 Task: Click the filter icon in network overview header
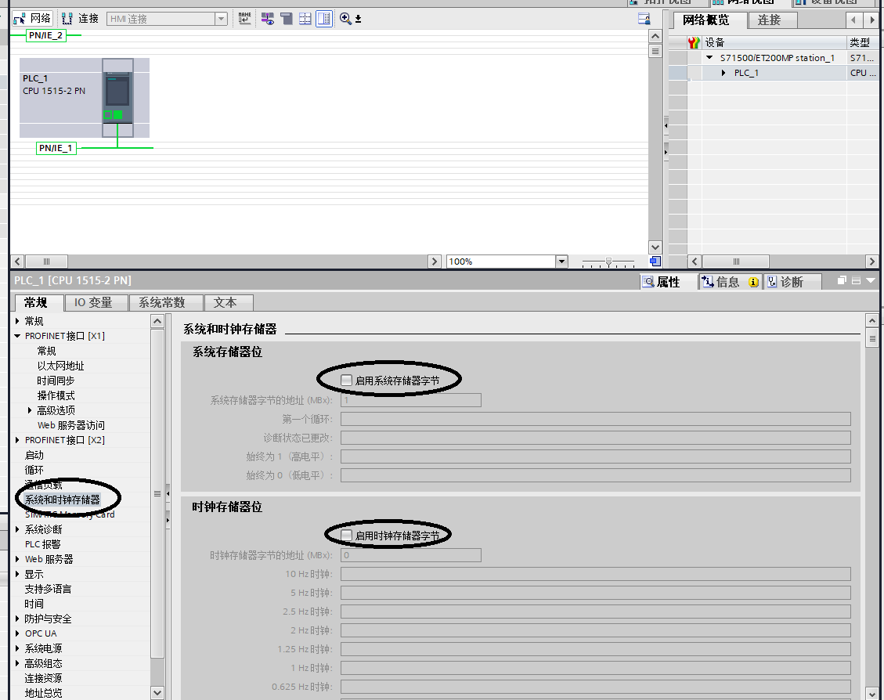coord(693,42)
